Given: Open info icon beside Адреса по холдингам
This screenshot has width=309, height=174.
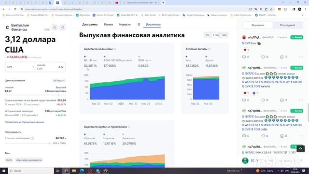Looking at the screenshot, I should tap(115, 49).
